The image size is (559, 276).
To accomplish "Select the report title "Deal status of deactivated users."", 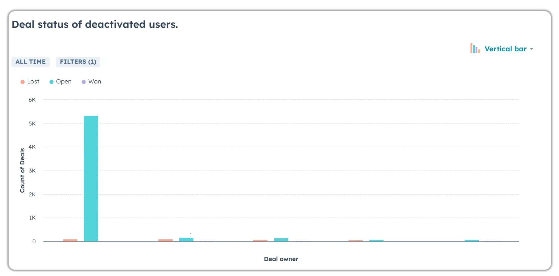I will click(x=95, y=24).
